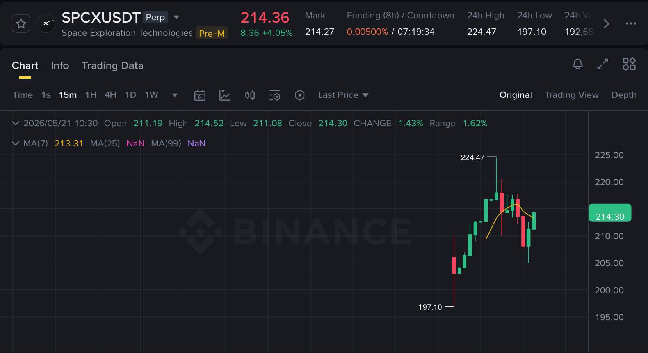
Task: Click the Pre-M market tag
Action: click(212, 34)
